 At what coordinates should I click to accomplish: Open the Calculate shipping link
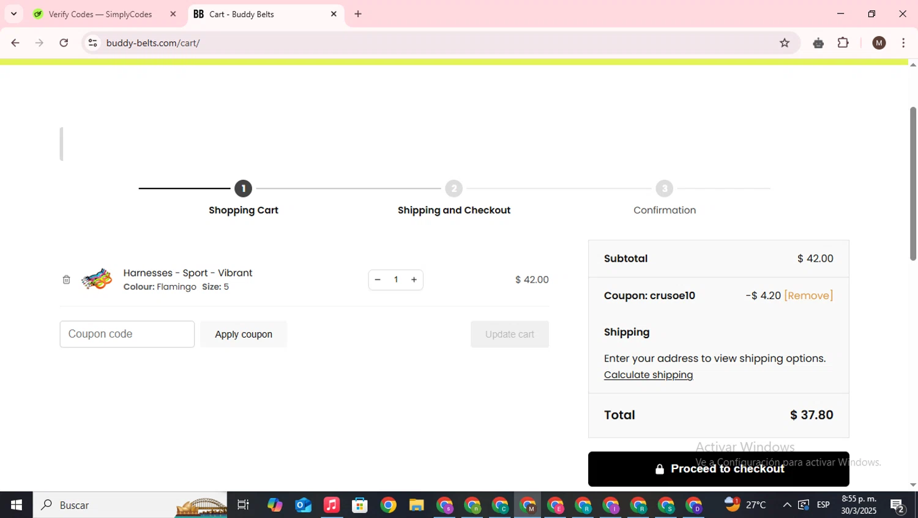pos(648,375)
